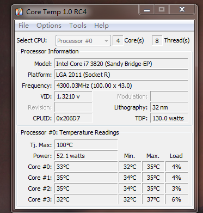This screenshot has height=213, width=203.
Task: Click the Tj. Max 100°C field
Action: 86,145
